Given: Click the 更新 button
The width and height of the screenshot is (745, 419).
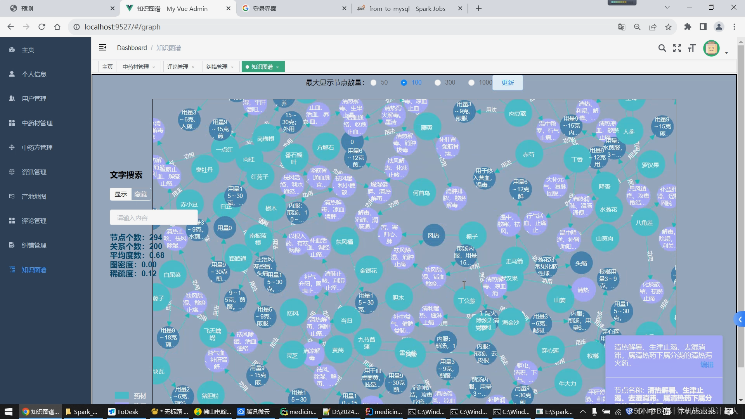Looking at the screenshot, I should pyautogui.click(x=508, y=83).
